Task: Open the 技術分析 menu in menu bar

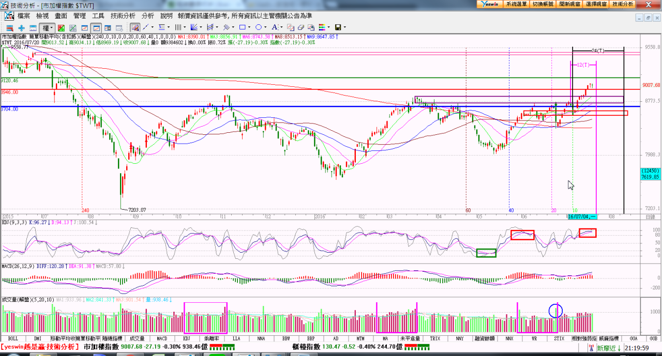Action: coord(123,16)
